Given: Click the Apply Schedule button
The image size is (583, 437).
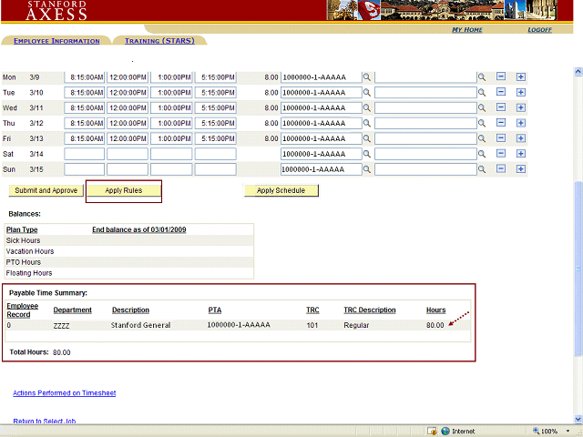Looking at the screenshot, I should 281,191.
